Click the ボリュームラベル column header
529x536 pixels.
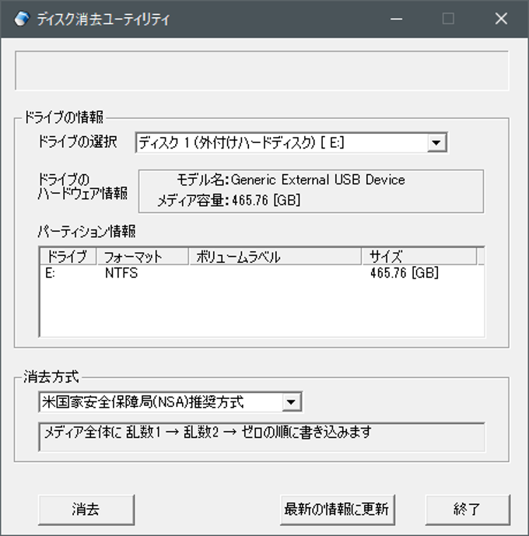(x=275, y=256)
